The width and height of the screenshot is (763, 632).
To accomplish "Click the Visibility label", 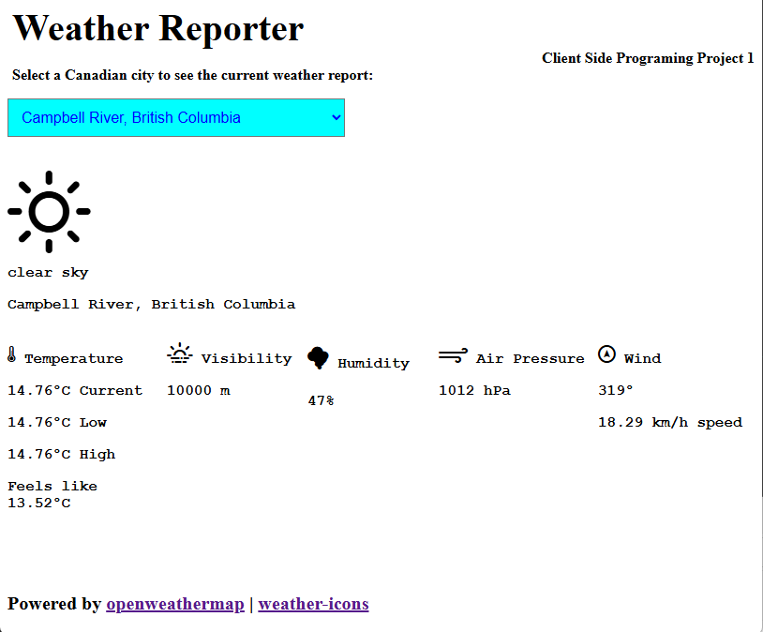I will [247, 359].
